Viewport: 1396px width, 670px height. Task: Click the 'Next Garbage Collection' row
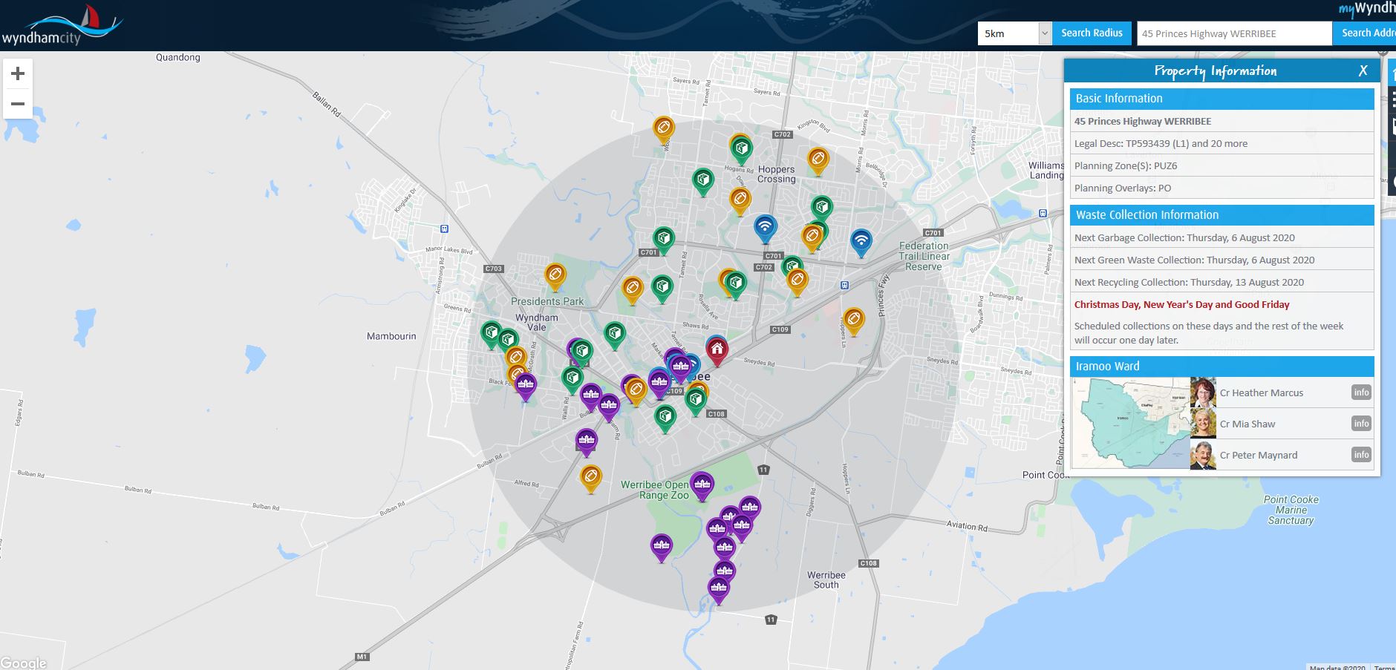pyautogui.click(x=1221, y=237)
